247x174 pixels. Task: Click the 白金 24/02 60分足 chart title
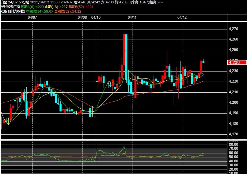pyautogui.click(x=15, y=2)
